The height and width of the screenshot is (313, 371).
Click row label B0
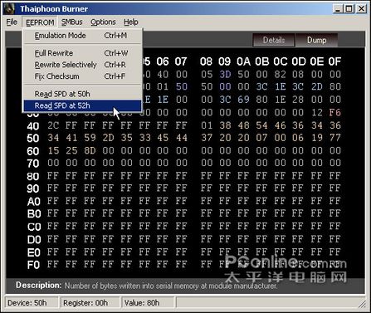pyautogui.click(x=34, y=213)
